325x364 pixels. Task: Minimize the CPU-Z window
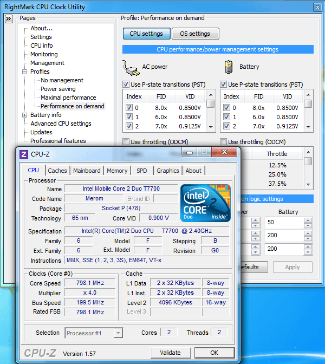click(x=190, y=153)
